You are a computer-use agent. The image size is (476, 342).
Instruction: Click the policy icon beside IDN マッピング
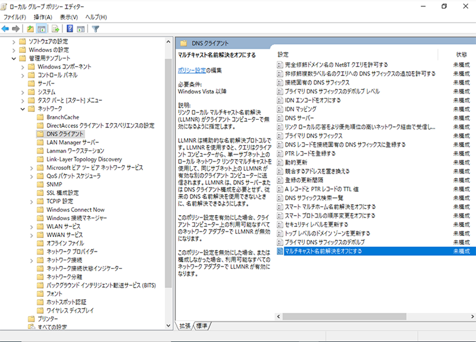pos(280,109)
